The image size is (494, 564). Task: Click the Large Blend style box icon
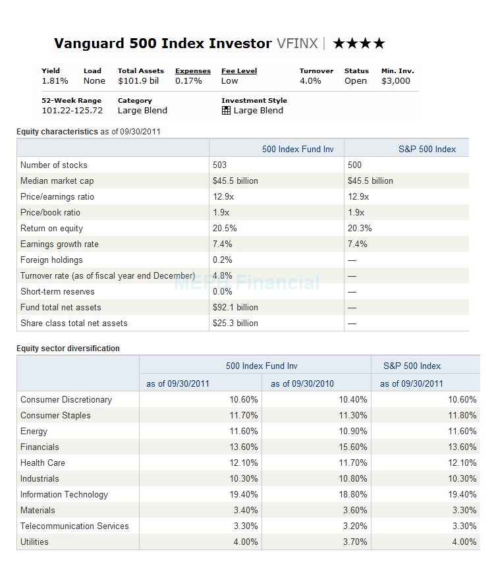point(226,111)
